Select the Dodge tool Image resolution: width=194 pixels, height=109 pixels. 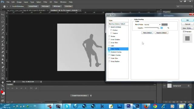(x=3, y=63)
